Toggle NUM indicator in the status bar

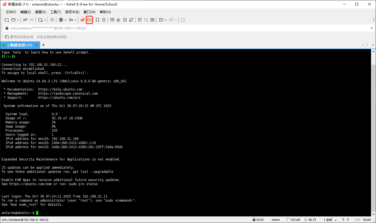pyautogui.click(x=367, y=219)
